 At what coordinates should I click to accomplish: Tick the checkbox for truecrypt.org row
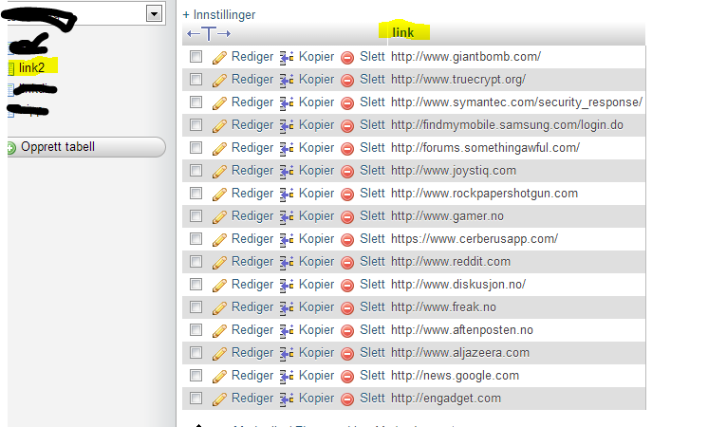(196, 79)
